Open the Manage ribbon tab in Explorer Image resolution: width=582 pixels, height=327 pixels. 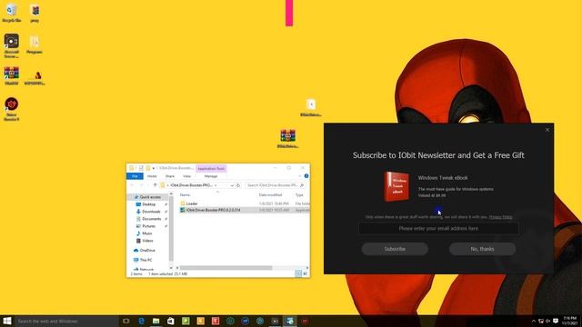[210, 176]
